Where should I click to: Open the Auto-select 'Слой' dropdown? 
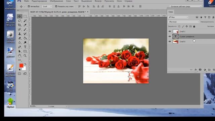coord(47,6)
